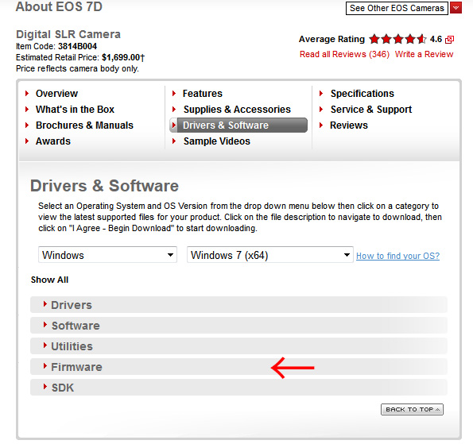Expand the SDK section
This screenshot has height=444, width=473.
point(238,388)
